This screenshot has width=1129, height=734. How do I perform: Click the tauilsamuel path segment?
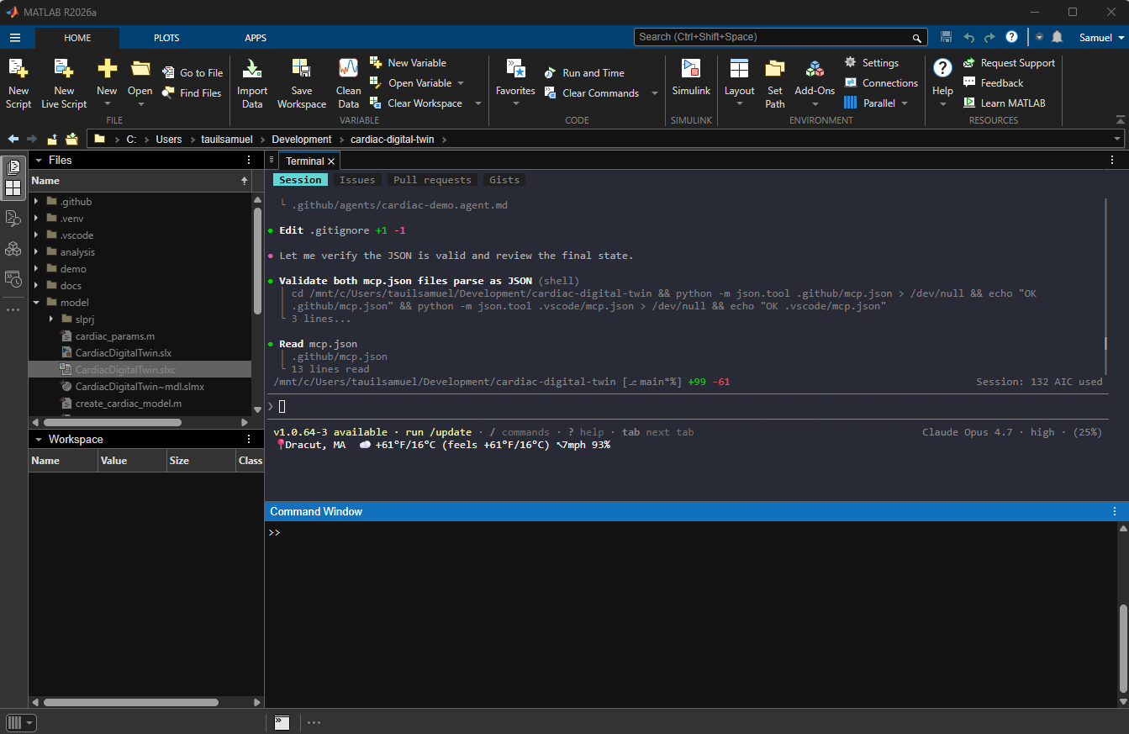point(227,140)
